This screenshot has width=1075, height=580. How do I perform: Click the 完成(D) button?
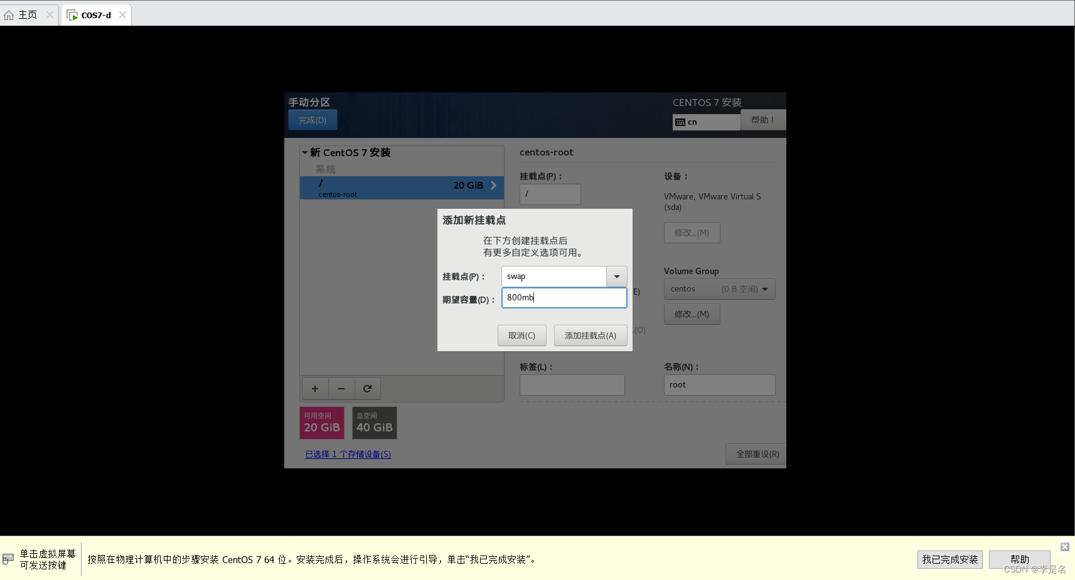pyautogui.click(x=313, y=120)
